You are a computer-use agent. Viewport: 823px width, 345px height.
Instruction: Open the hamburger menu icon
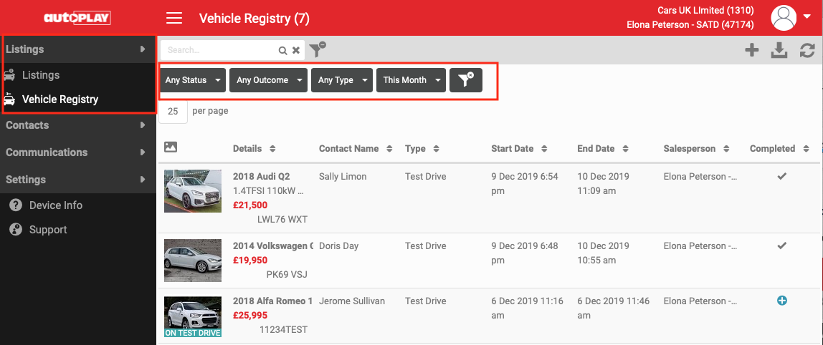(x=173, y=19)
